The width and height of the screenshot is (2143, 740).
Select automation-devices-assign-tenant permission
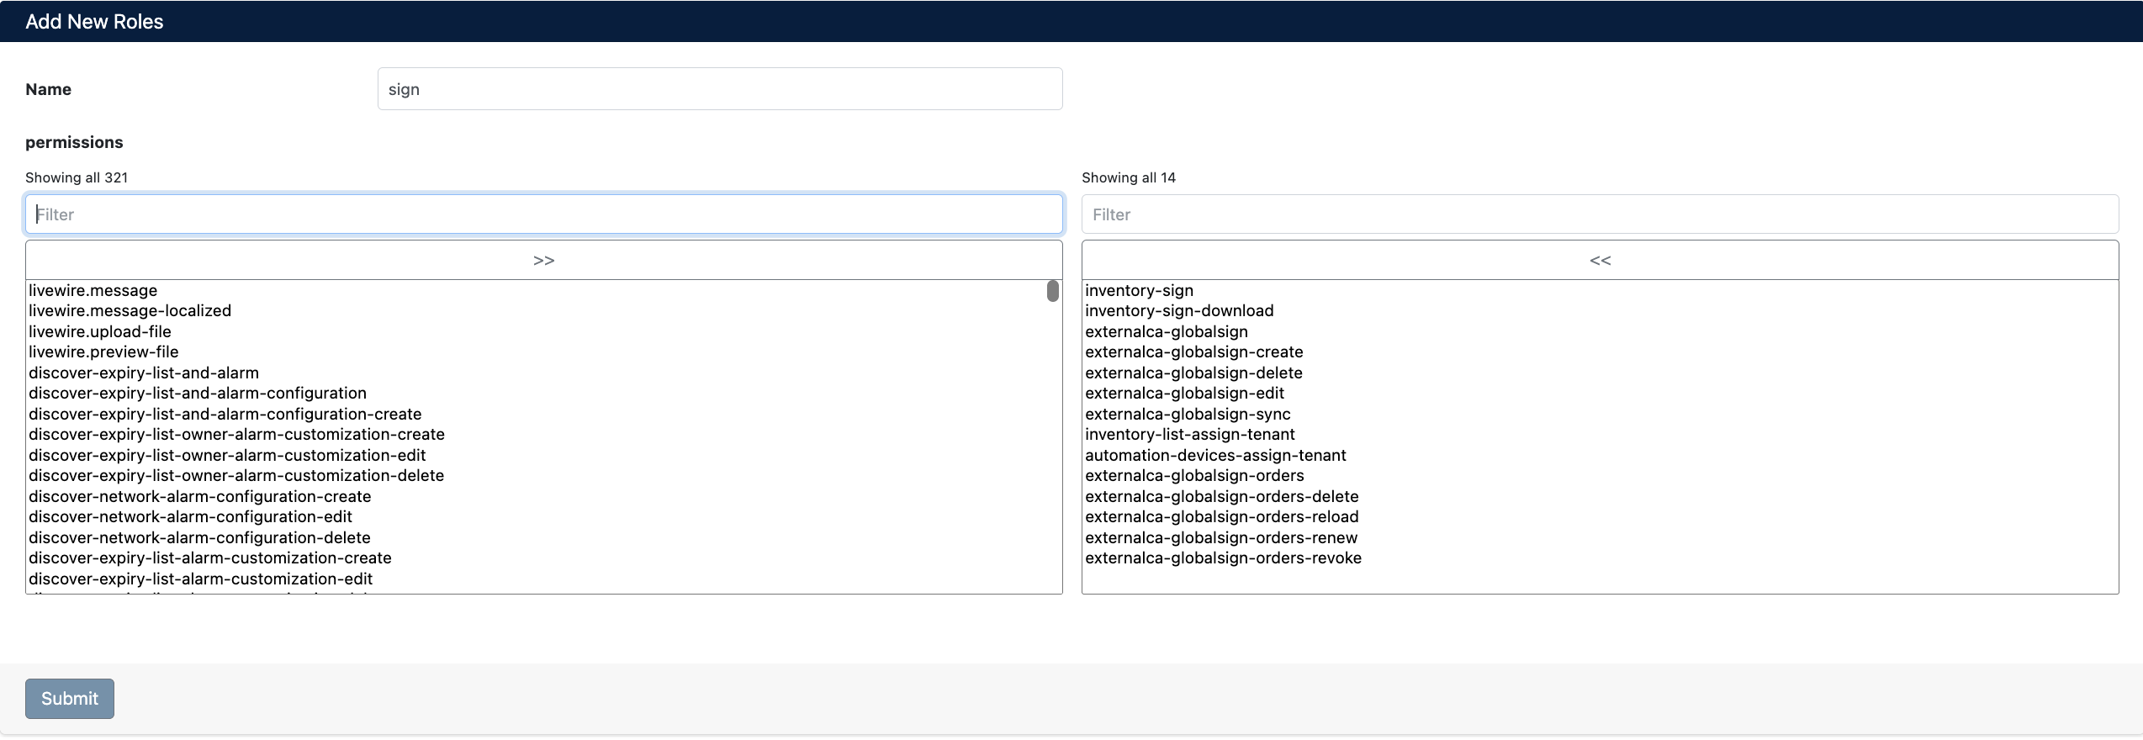pyautogui.click(x=1214, y=456)
